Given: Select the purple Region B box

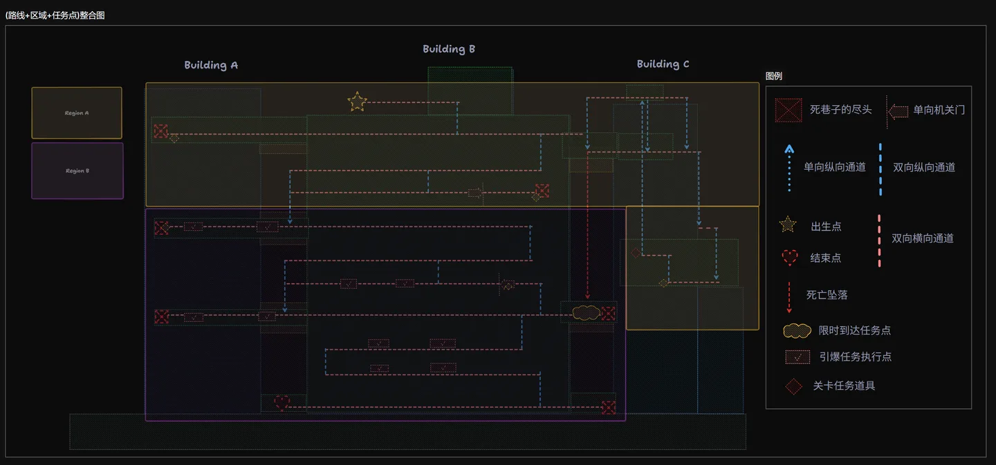Looking at the screenshot, I should click(77, 171).
